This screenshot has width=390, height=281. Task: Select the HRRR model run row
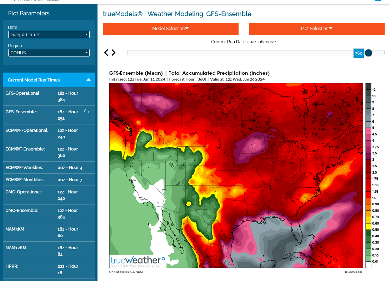tap(49, 269)
